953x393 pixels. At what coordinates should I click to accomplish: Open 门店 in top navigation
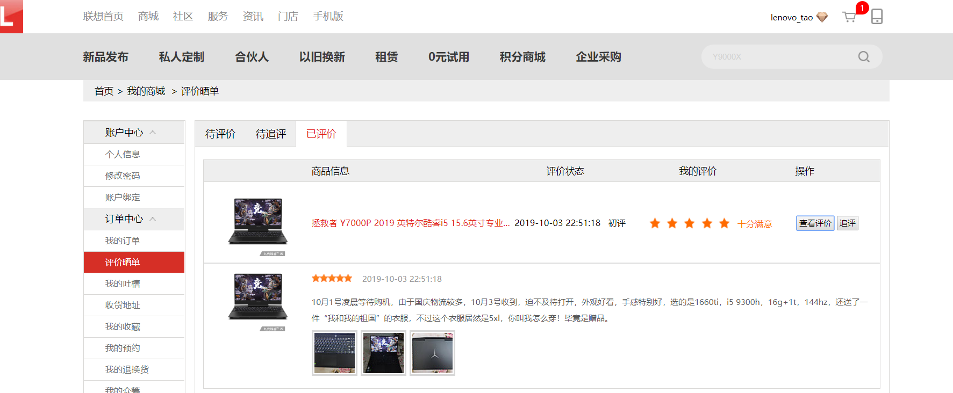pyautogui.click(x=288, y=17)
